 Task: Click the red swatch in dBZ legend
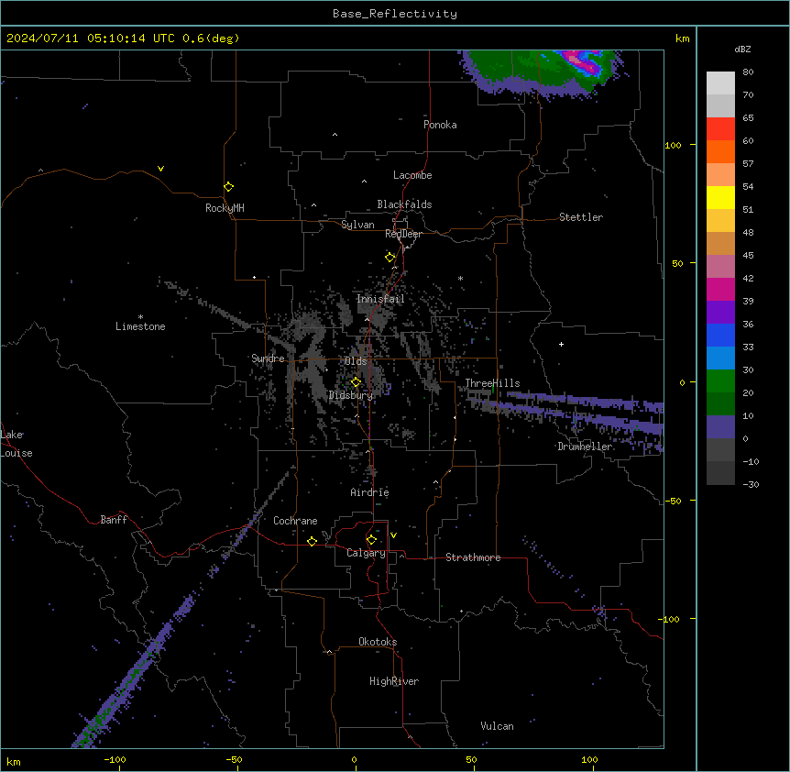[720, 129]
